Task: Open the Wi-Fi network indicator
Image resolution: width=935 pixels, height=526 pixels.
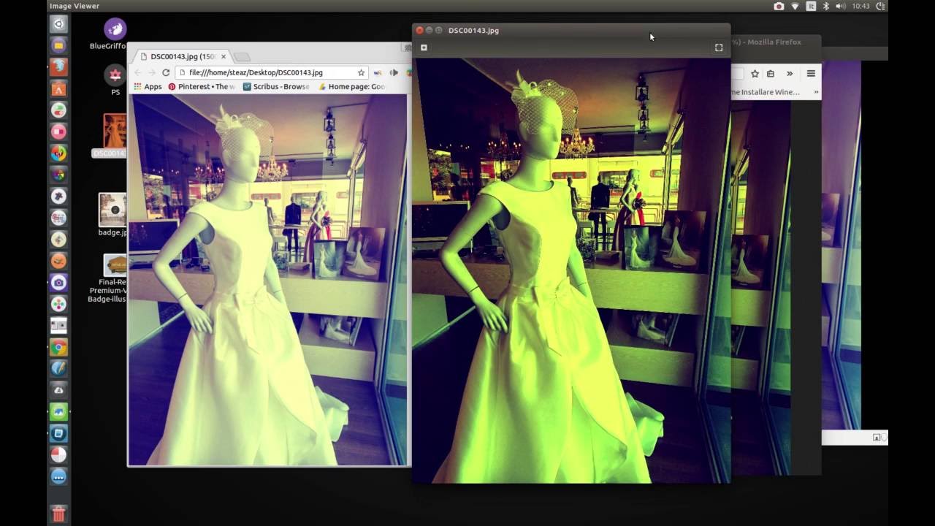Action: pyautogui.click(x=795, y=6)
